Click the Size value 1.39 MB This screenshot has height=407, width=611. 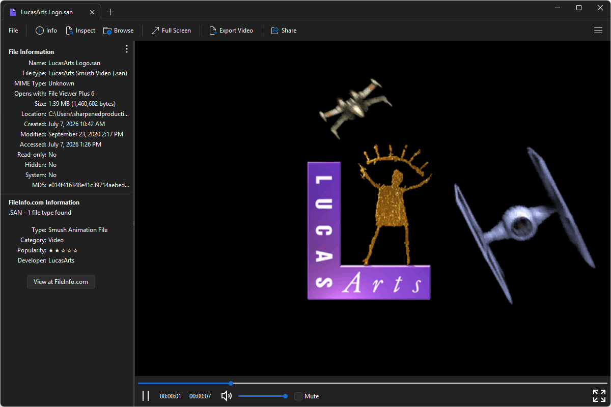[82, 104]
